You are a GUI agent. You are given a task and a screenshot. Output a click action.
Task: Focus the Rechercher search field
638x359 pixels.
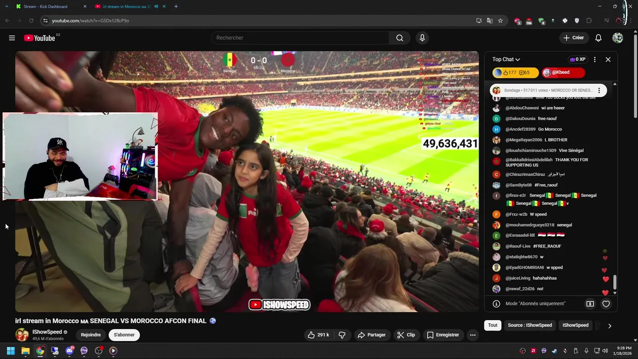click(300, 38)
